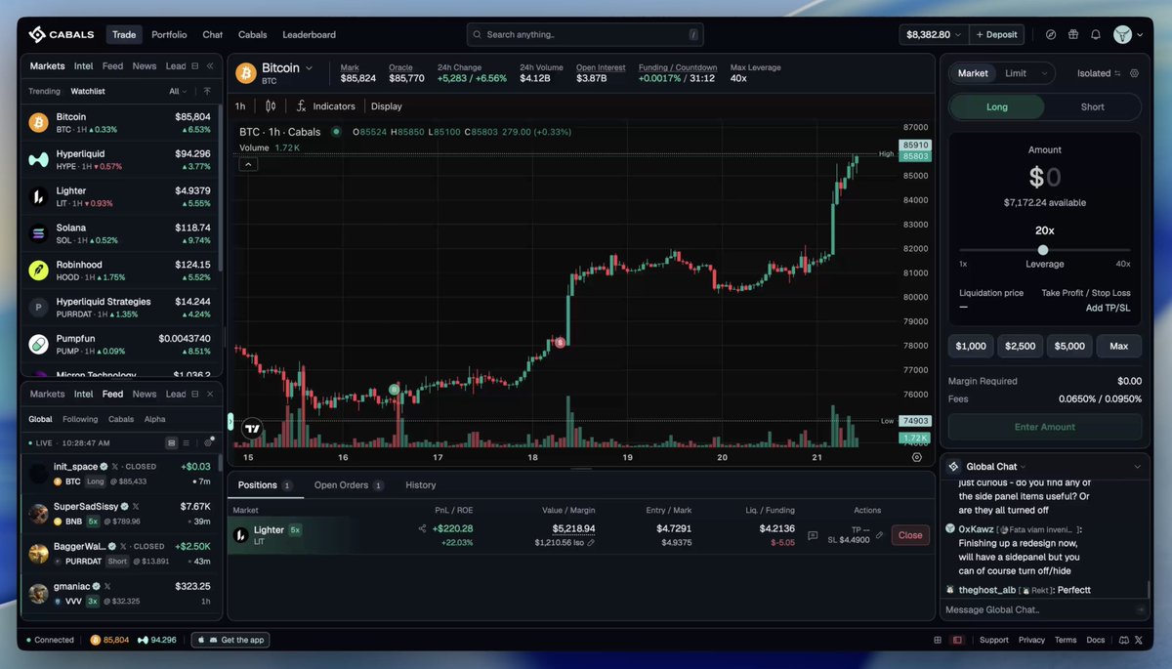Open Feed settings gear icon
The height and width of the screenshot is (669, 1172).
[x=208, y=442]
